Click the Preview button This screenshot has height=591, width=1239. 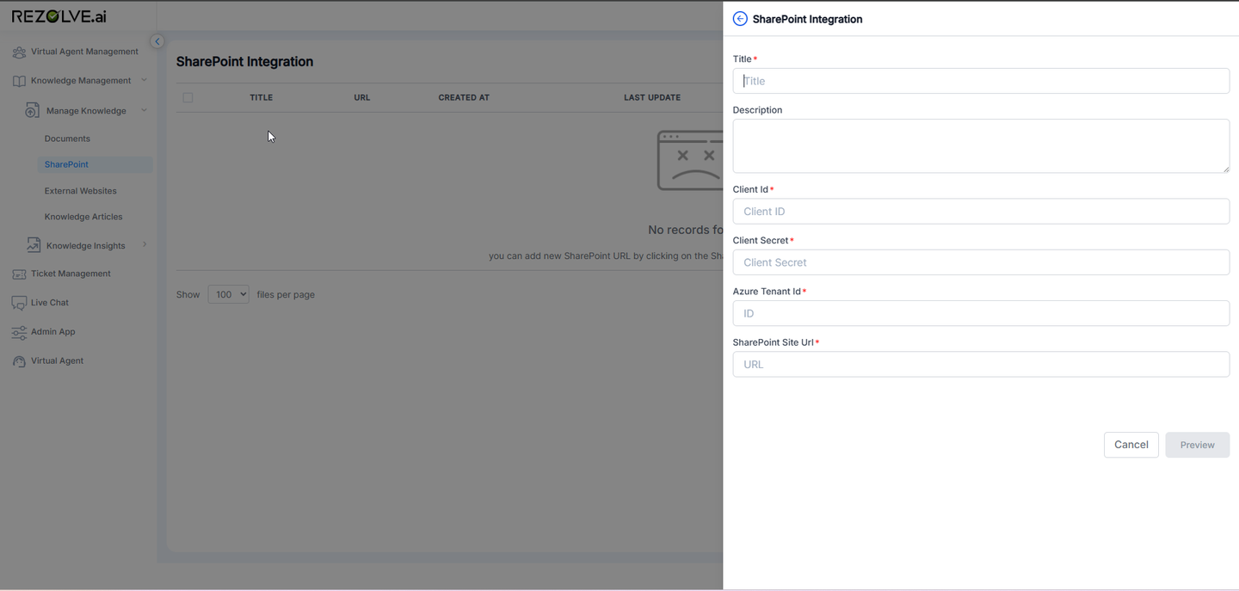1197,445
